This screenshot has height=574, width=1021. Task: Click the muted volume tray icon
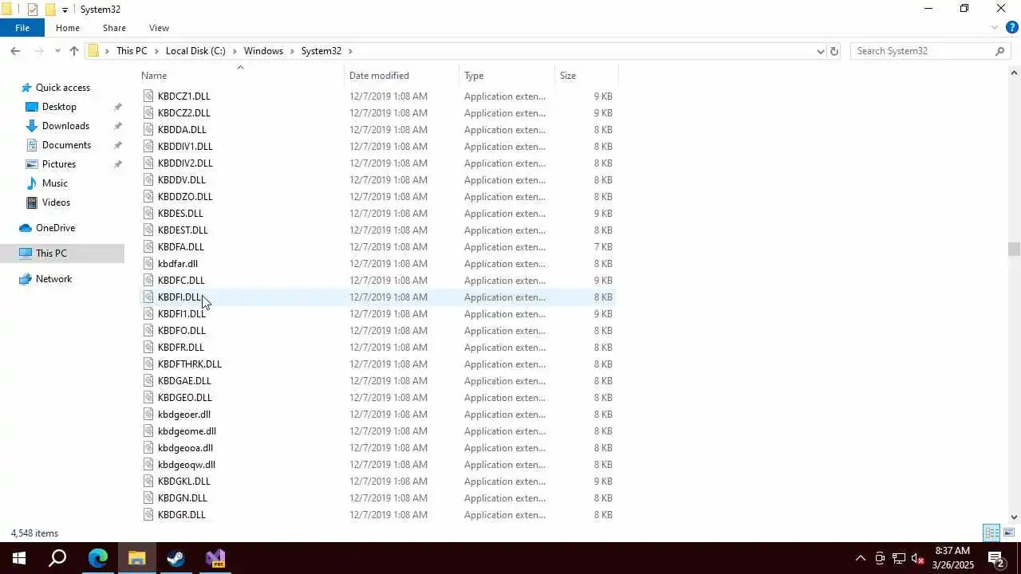coord(918,558)
